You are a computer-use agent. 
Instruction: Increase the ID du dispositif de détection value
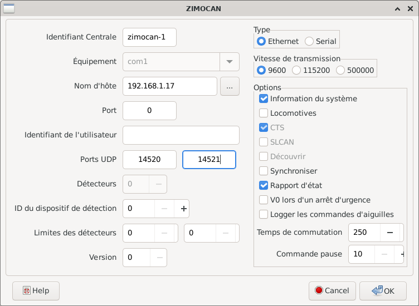(182, 209)
